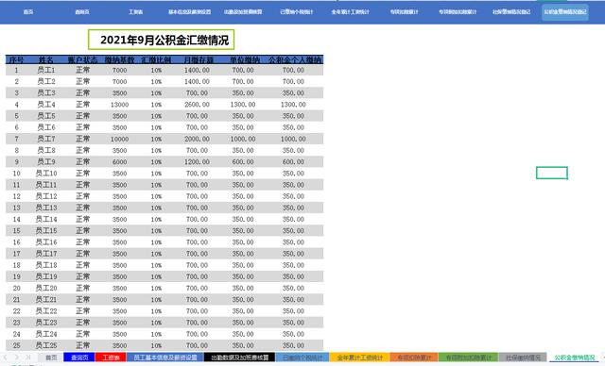Image resolution: width=605 pixels, height=366 pixels.
Task: Select name cell 员工22
Action: click(x=46, y=311)
